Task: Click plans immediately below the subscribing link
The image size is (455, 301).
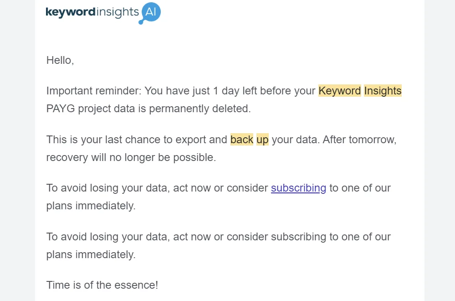Action: [91, 206]
